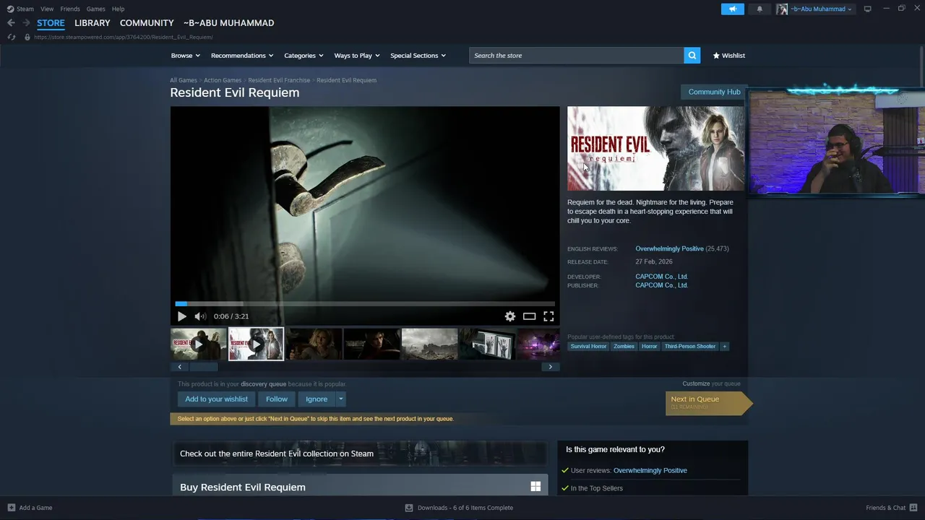Click the Add a Game plus icon

click(11, 508)
